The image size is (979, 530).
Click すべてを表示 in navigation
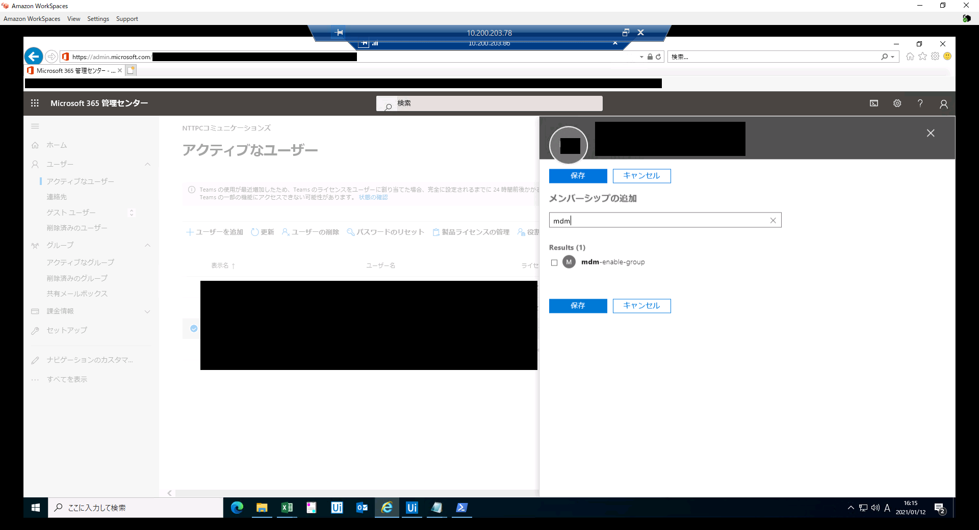coord(67,379)
